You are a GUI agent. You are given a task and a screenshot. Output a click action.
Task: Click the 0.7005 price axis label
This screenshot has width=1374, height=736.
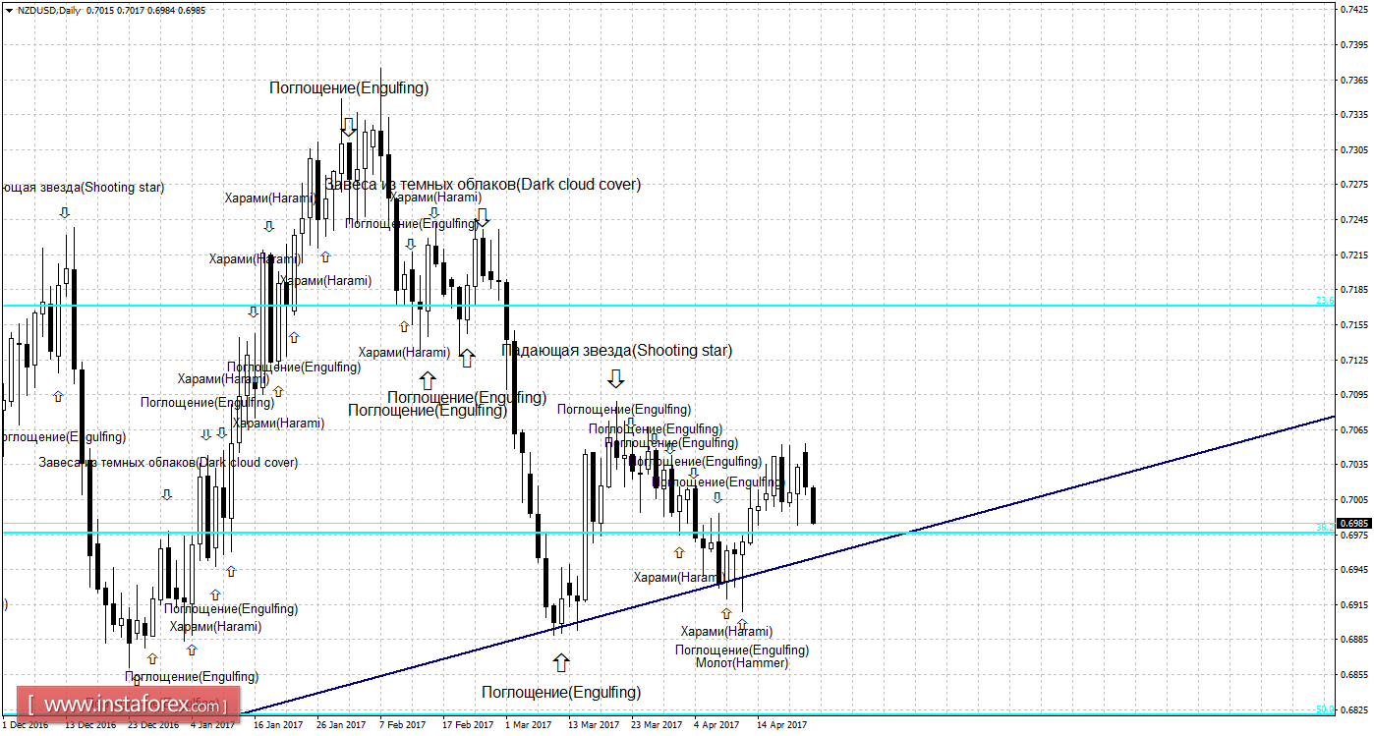1353,500
